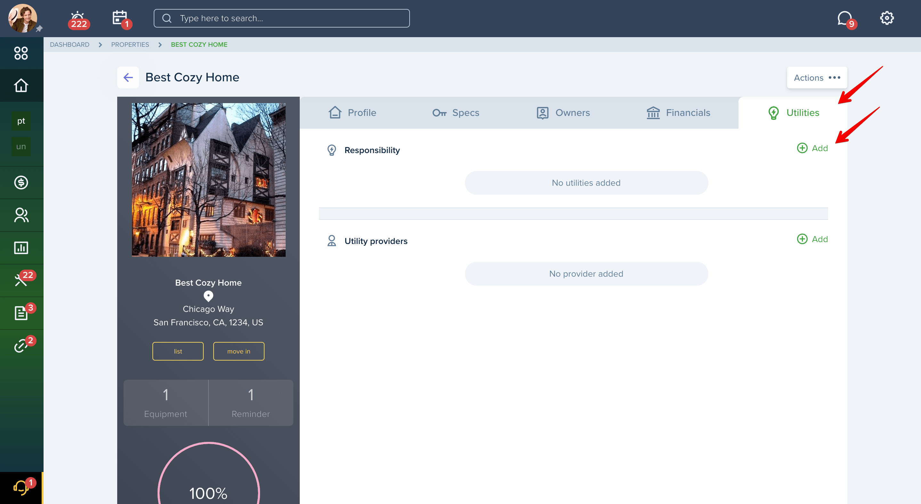Viewport: 921px width, 504px height.
Task: Open the Actions menu
Action: [x=817, y=77]
